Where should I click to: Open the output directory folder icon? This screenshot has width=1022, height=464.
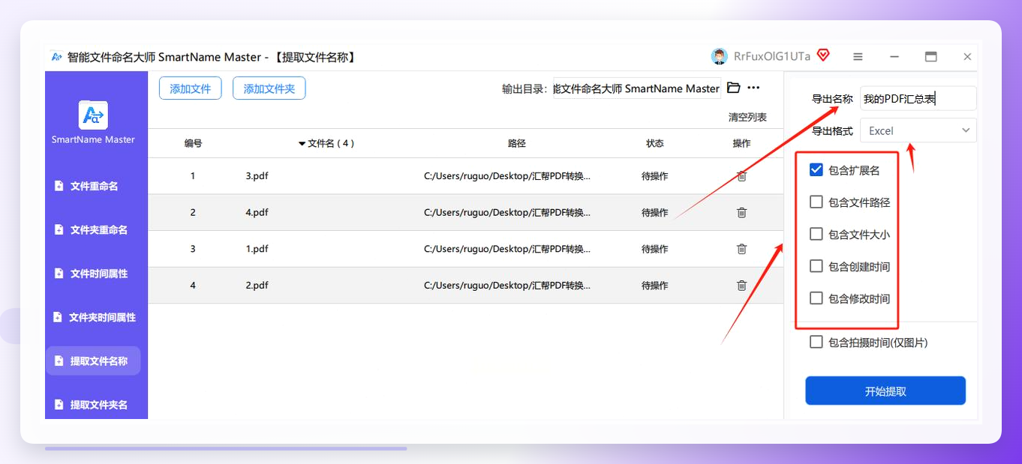[734, 88]
